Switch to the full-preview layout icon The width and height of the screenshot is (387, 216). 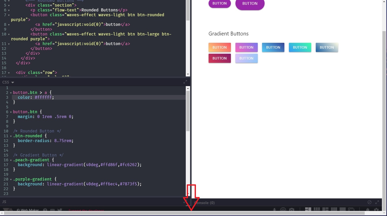click(x=342, y=209)
